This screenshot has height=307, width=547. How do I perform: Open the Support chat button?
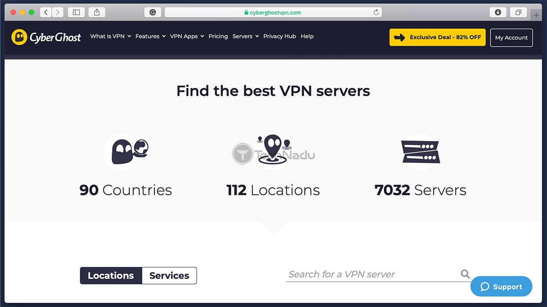tap(501, 287)
